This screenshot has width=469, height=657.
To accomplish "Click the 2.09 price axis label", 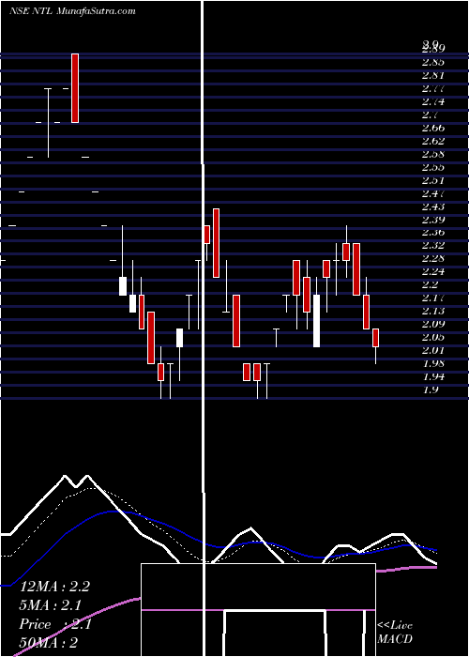I will click(x=433, y=324).
